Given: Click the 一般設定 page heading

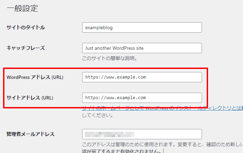Looking at the screenshot, I should [22, 9].
